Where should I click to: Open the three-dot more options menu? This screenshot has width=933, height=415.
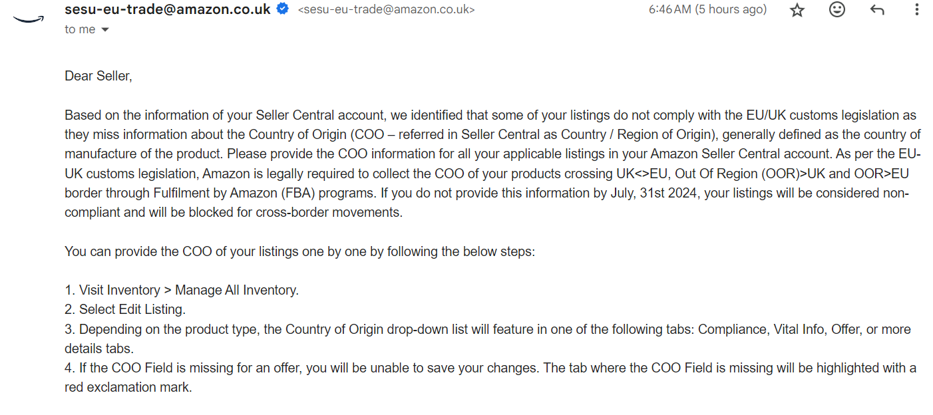[918, 10]
